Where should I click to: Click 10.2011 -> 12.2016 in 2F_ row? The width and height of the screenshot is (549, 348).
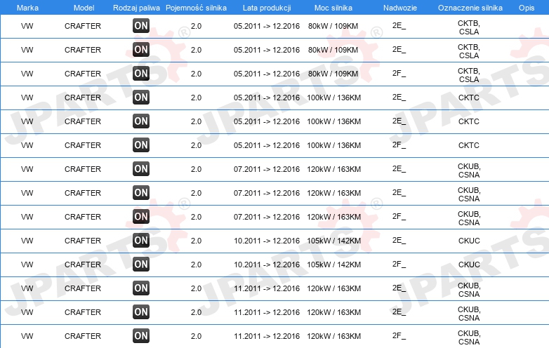[x=267, y=265]
